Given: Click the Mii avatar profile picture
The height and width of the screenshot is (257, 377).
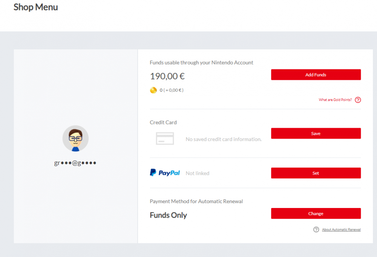Looking at the screenshot, I should click(x=75, y=138).
